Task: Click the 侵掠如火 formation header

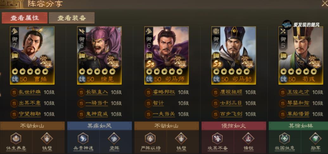Action: pos(234,126)
